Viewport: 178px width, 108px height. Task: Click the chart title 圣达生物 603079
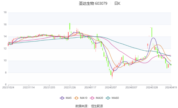93,4
